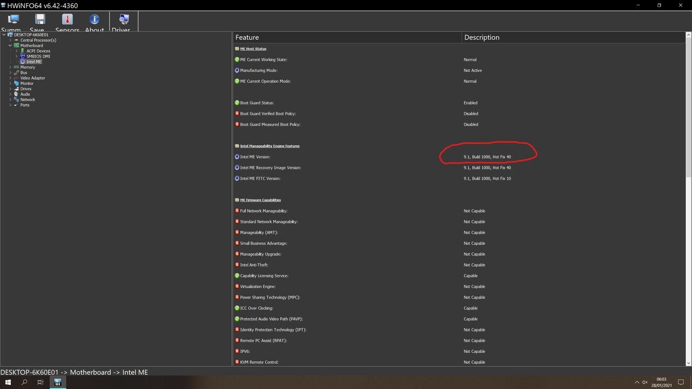The height and width of the screenshot is (389, 692).
Task: Click the Intel ME Version row icon
Action: pos(237,157)
